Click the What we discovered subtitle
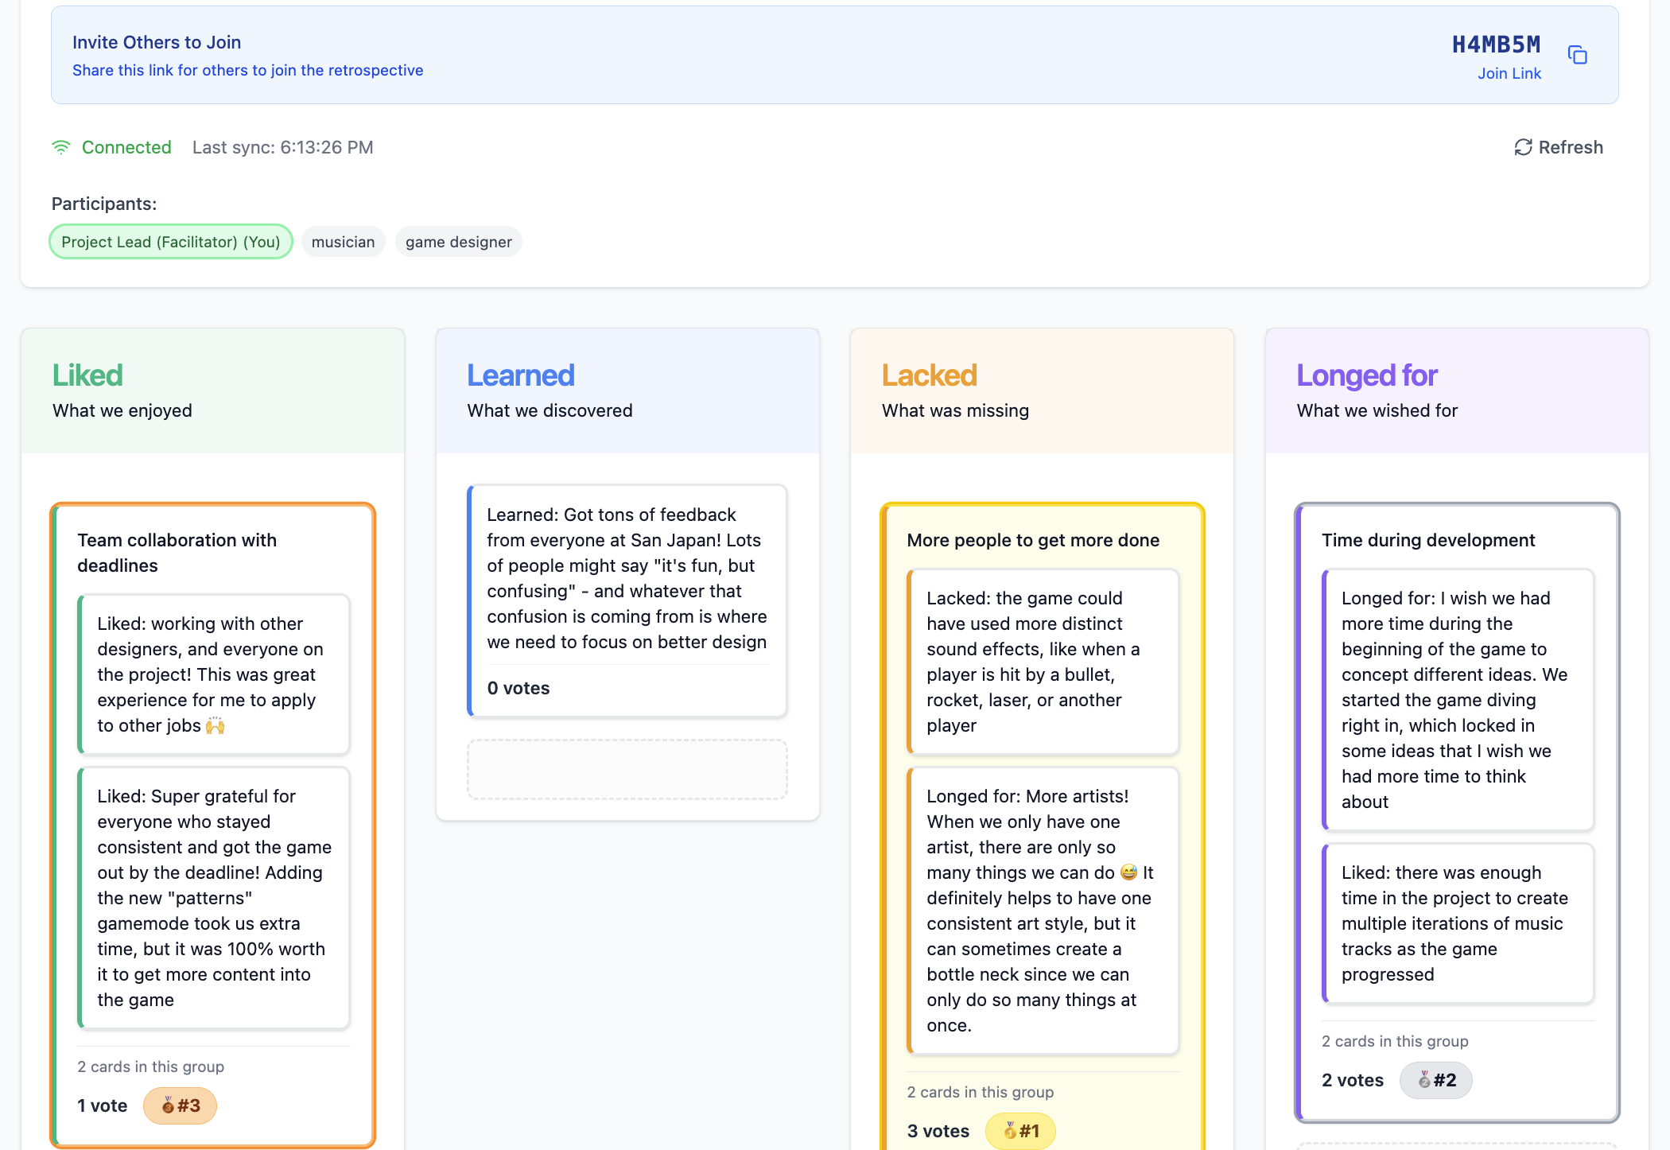 click(550, 410)
